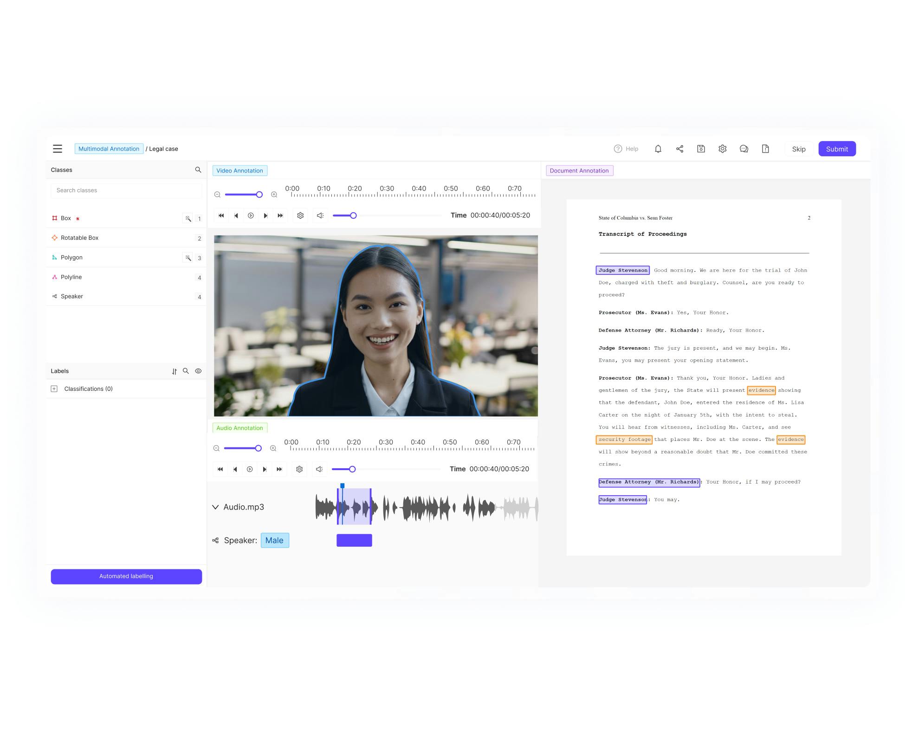905x746 pixels.
Task: Open audio playback settings gear
Action: click(x=299, y=469)
